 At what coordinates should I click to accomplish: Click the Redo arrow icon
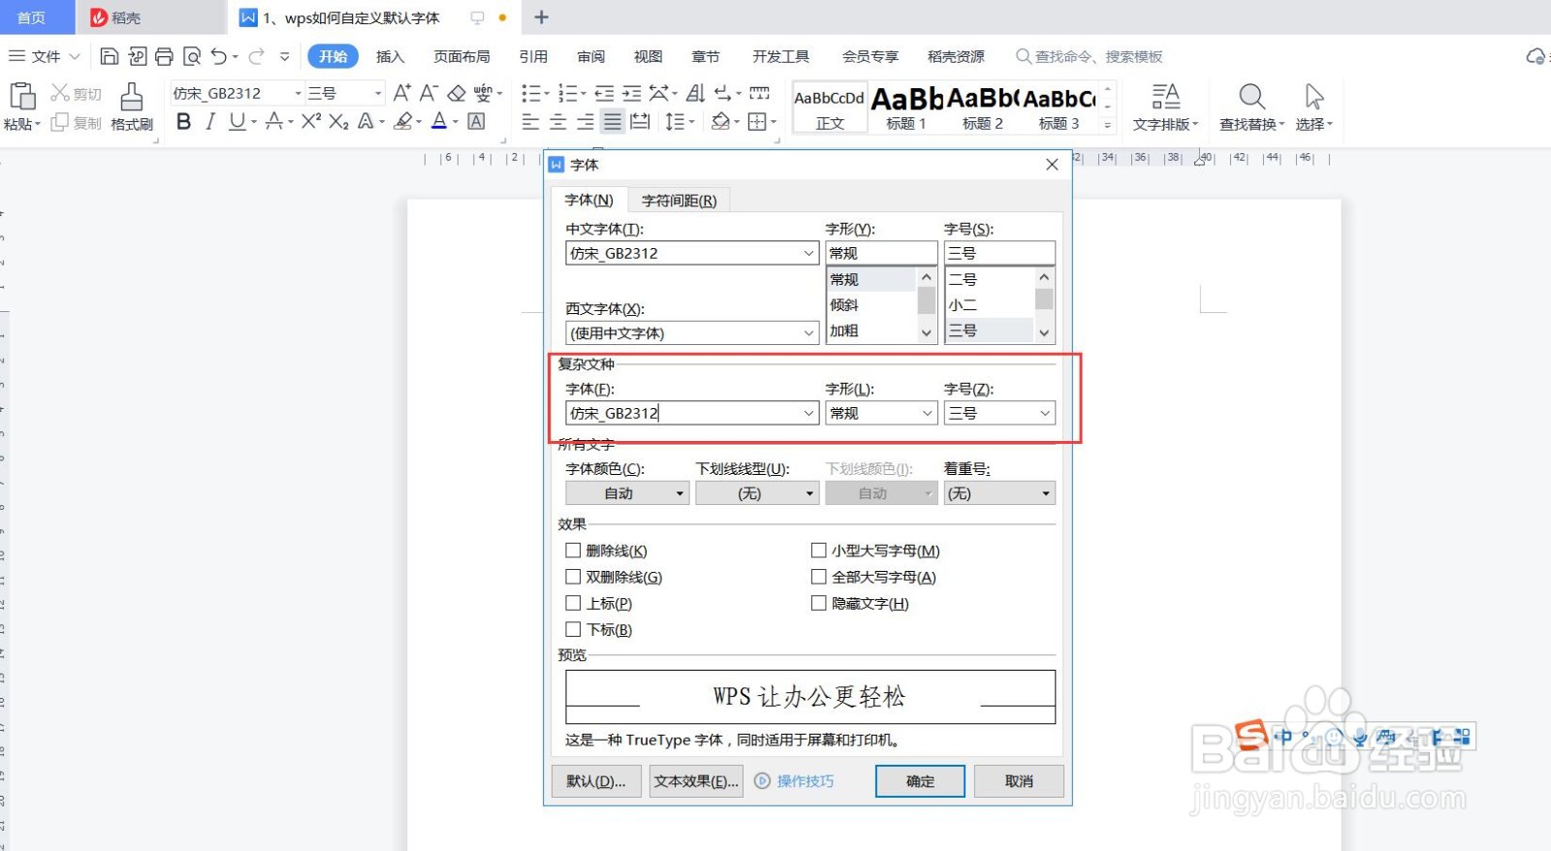click(256, 56)
